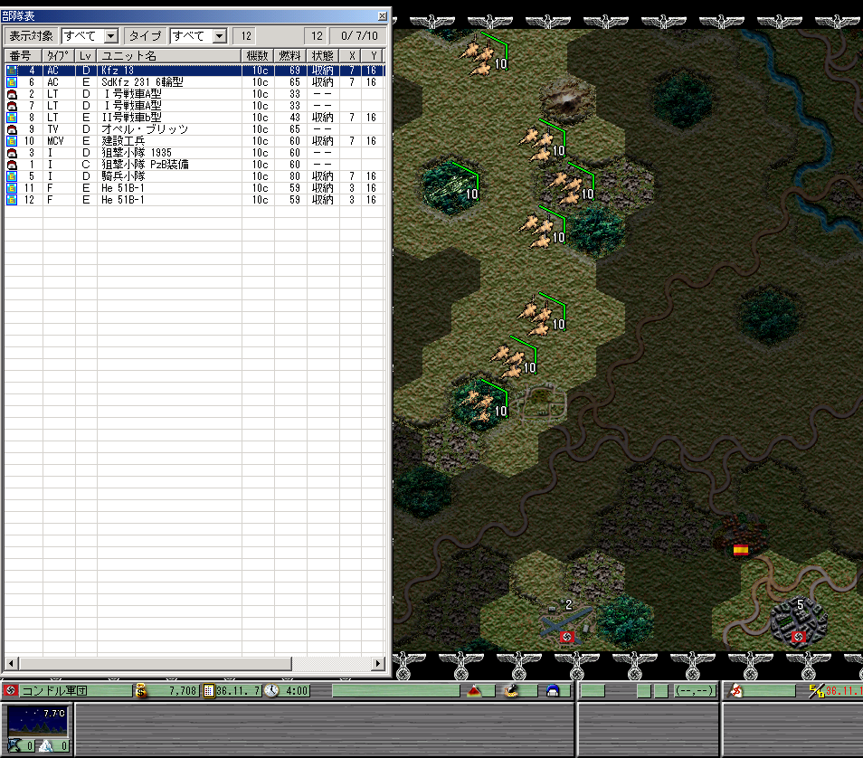The image size is (863, 758).
Task: Sort by Y column header
Action: click(x=374, y=55)
